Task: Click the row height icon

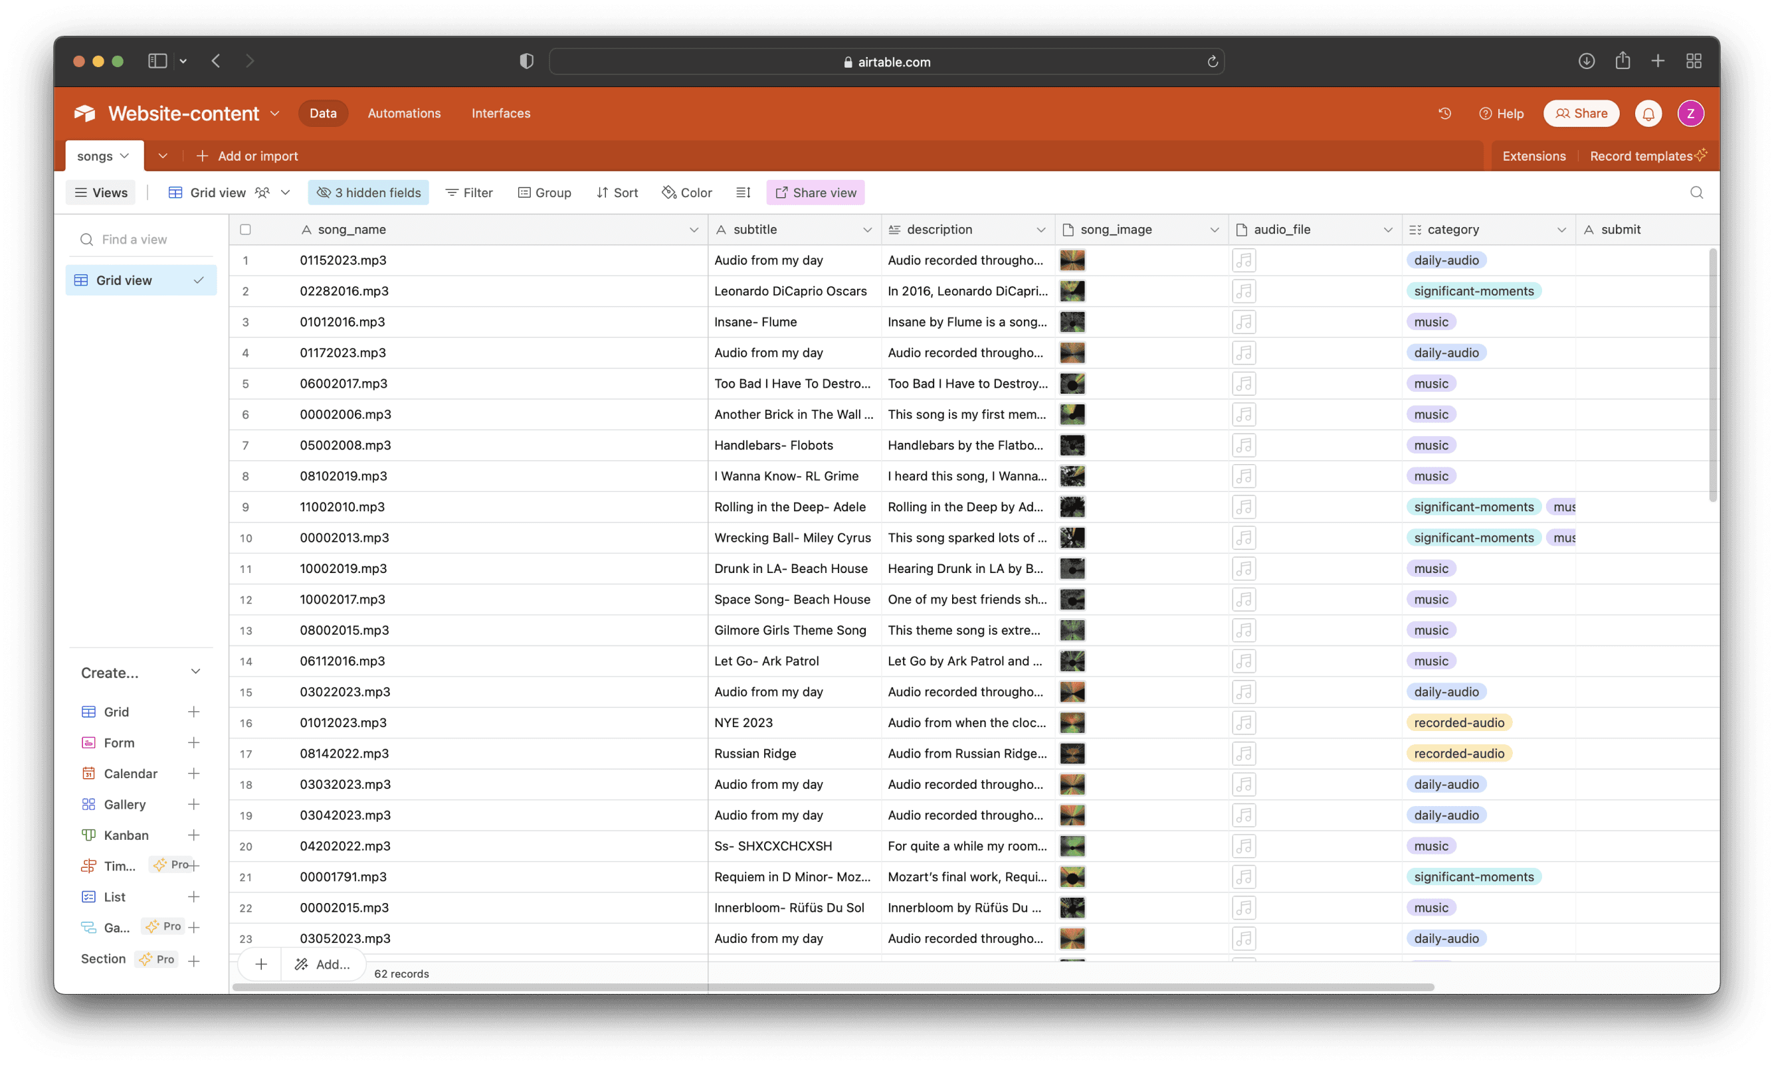Action: click(743, 193)
